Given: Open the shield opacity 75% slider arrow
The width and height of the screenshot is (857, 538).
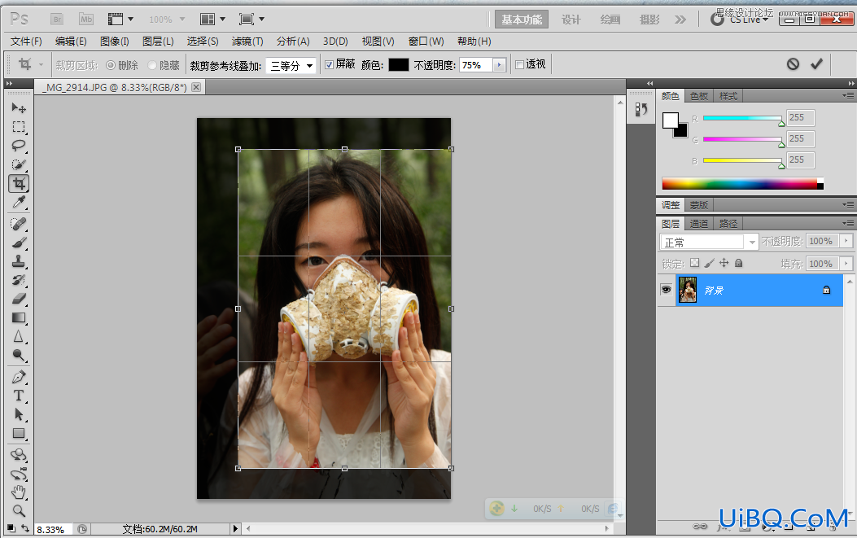Looking at the screenshot, I should tap(499, 65).
